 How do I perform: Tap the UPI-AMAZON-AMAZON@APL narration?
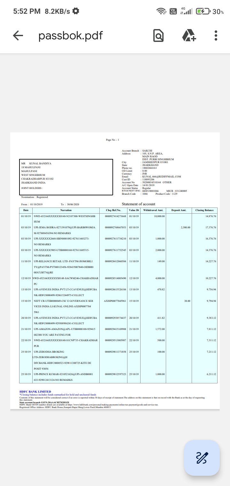point(65,332)
